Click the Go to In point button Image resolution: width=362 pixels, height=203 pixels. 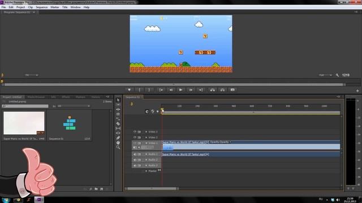pos(161,90)
